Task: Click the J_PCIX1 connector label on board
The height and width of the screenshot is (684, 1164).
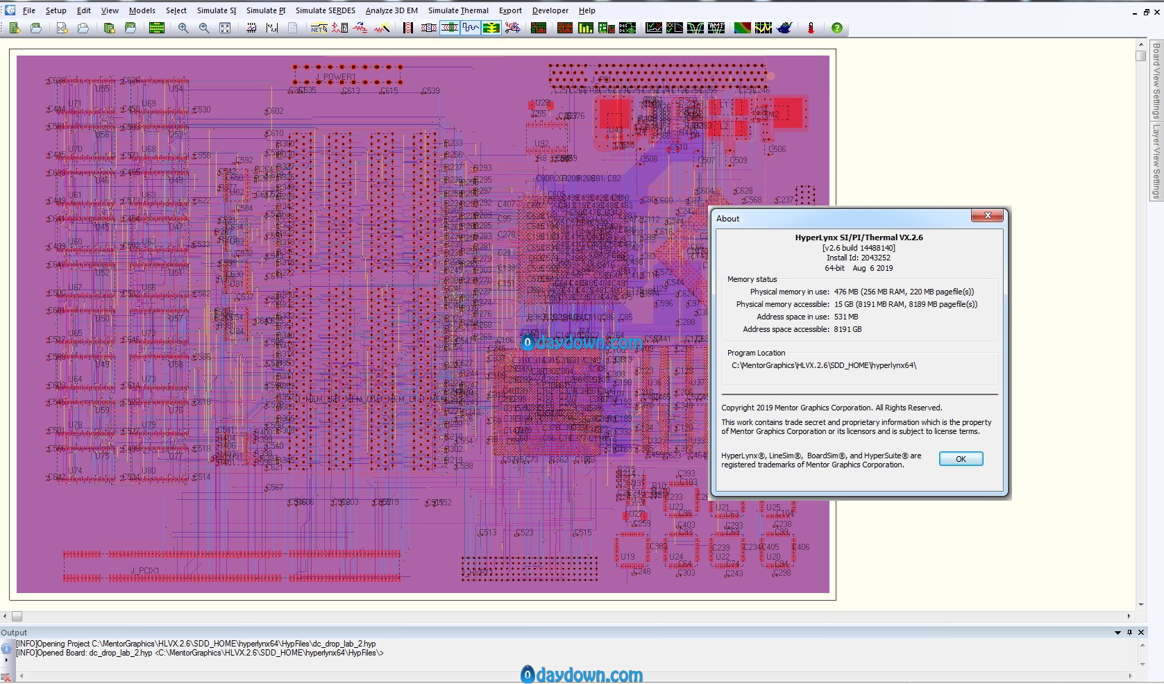Action: click(x=145, y=571)
